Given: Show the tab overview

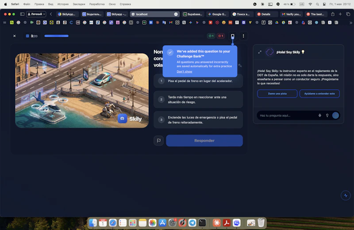Looking at the screenshot, I should 348,14.
